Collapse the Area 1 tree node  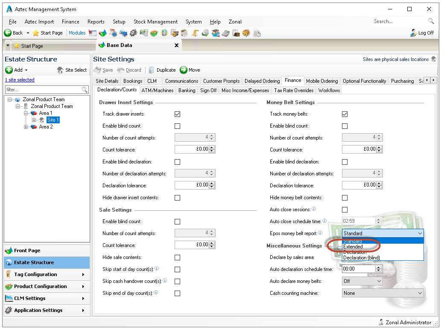pyautogui.click(x=26, y=113)
